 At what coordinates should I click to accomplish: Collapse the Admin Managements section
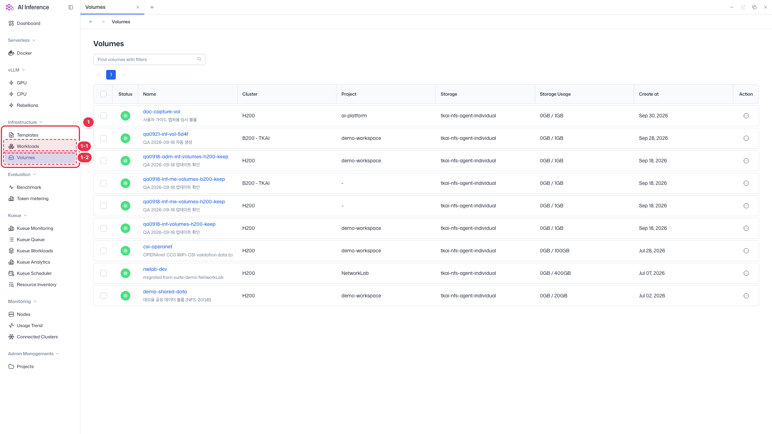pos(34,354)
